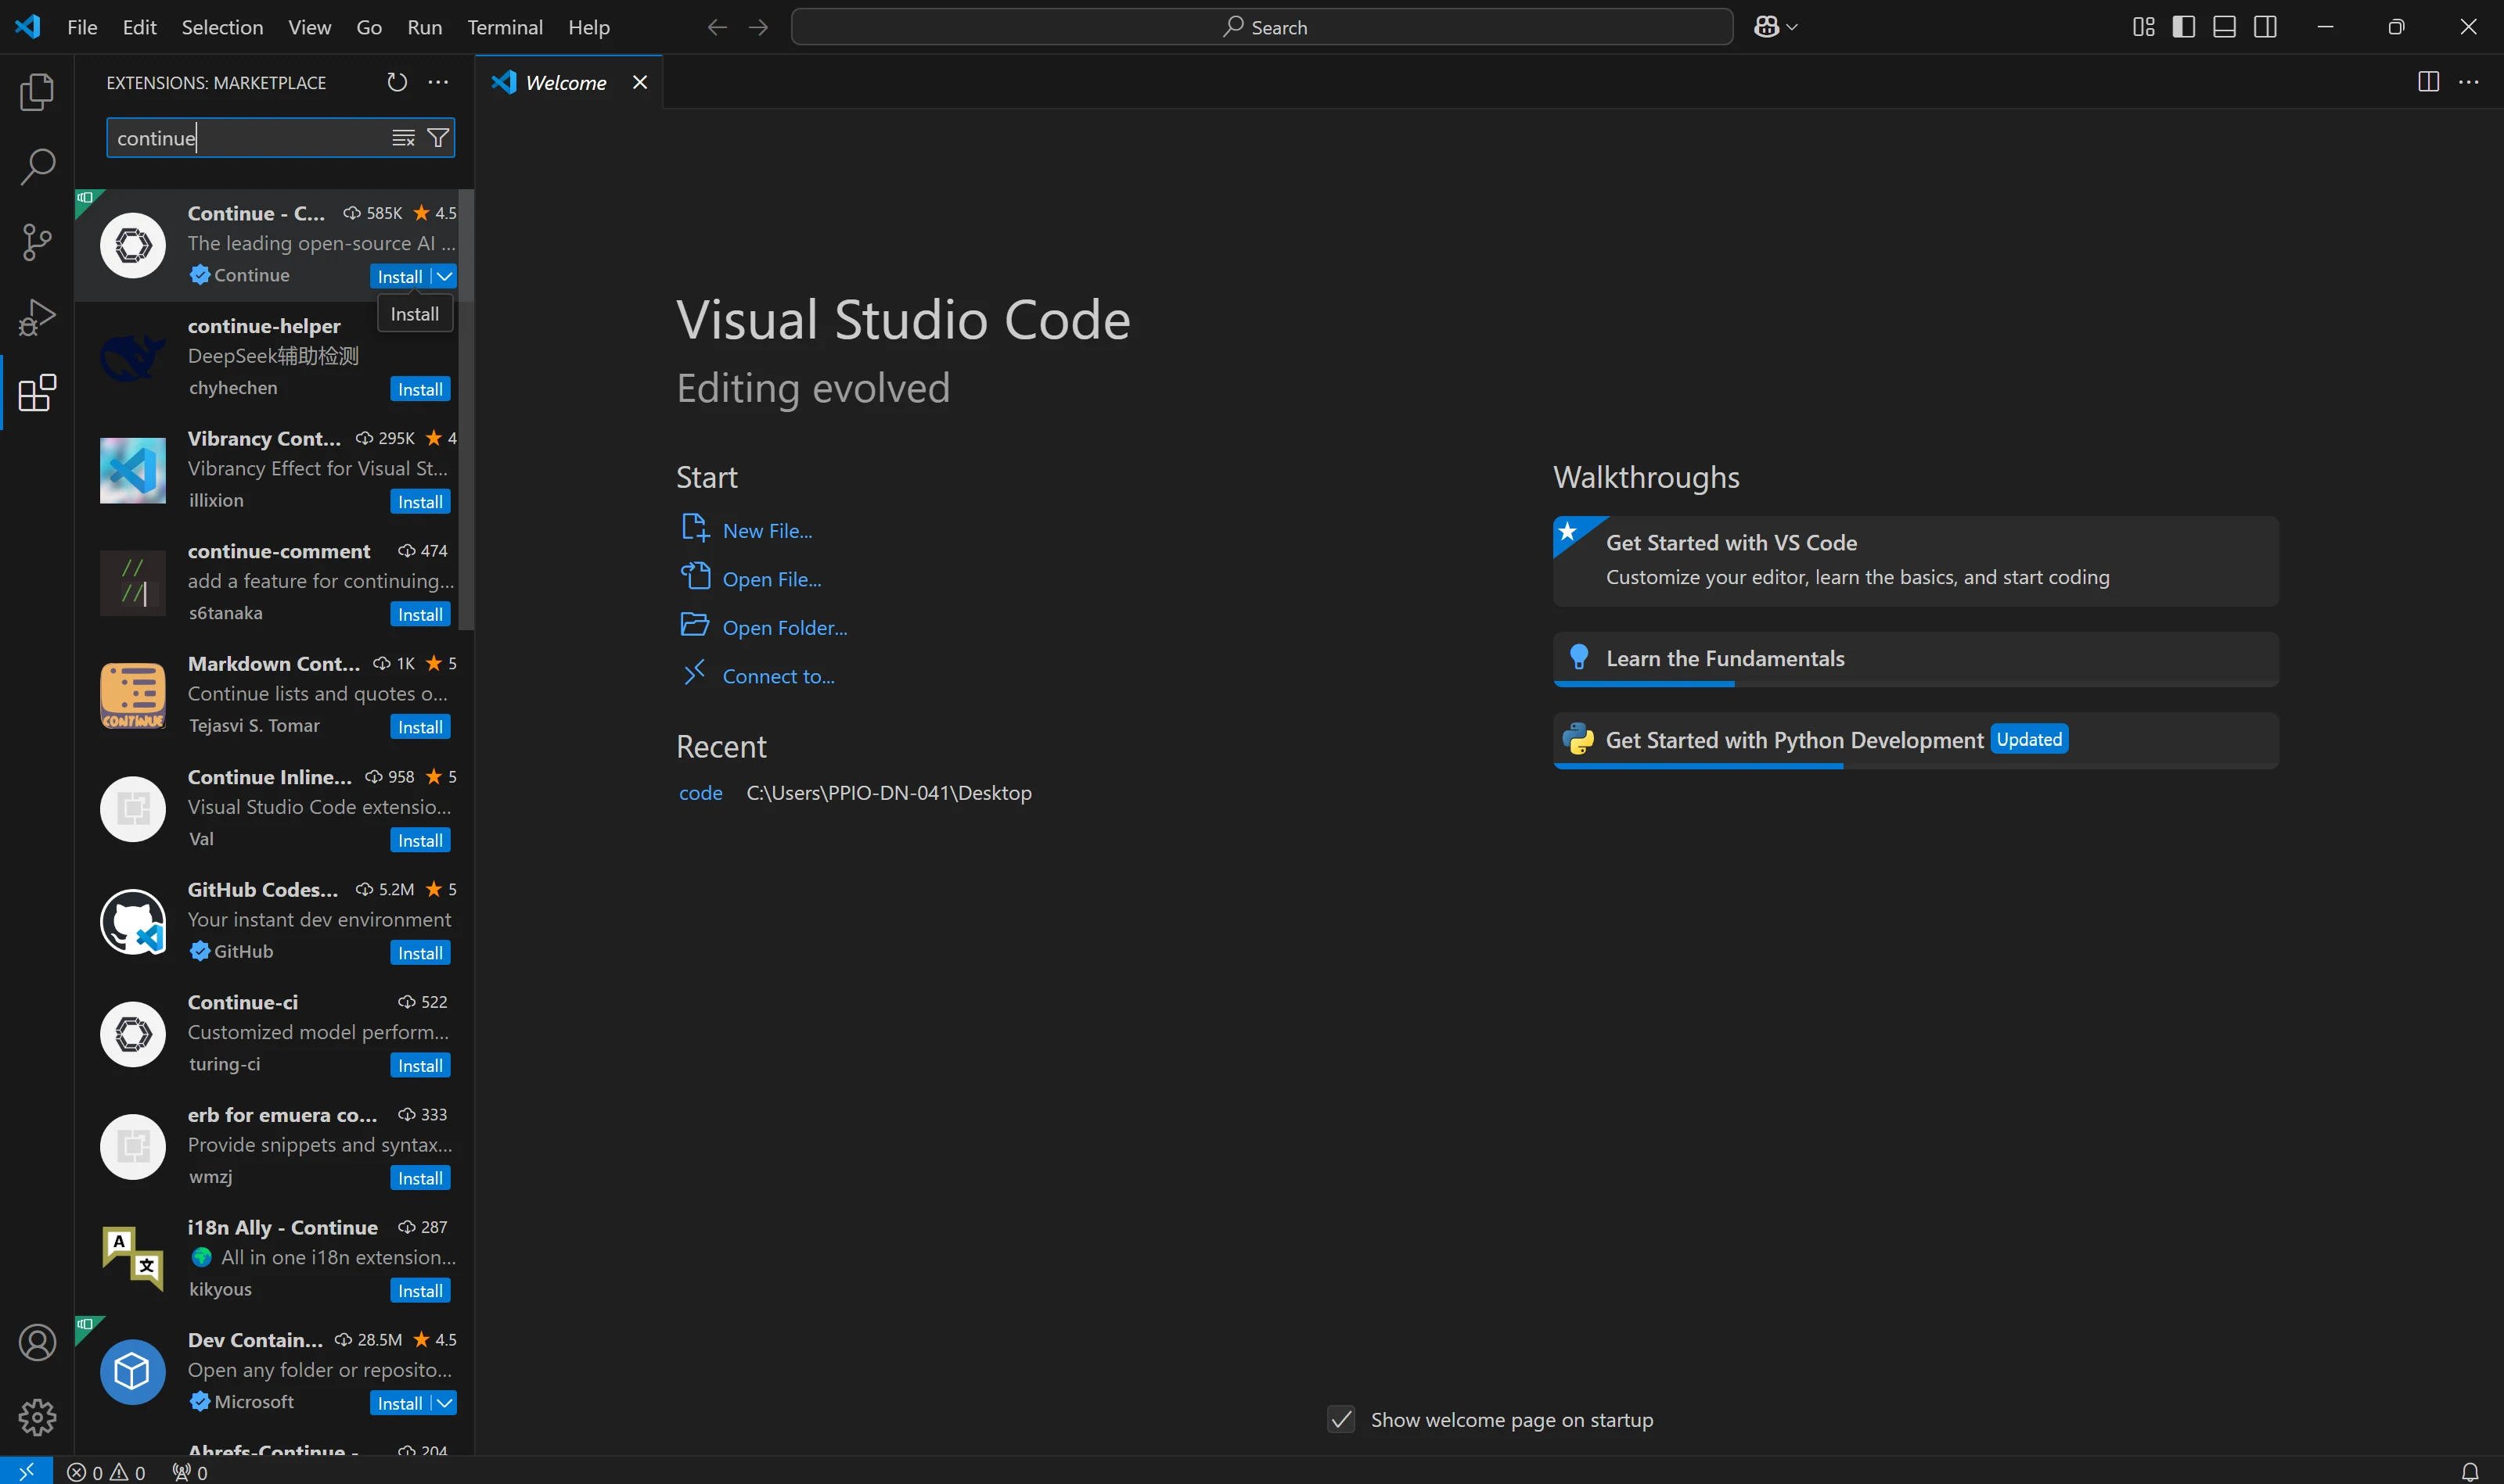Uncheck Show welcome page on startup
This screenshot has height=1484, width=2504.
tap(1341, 1419)
